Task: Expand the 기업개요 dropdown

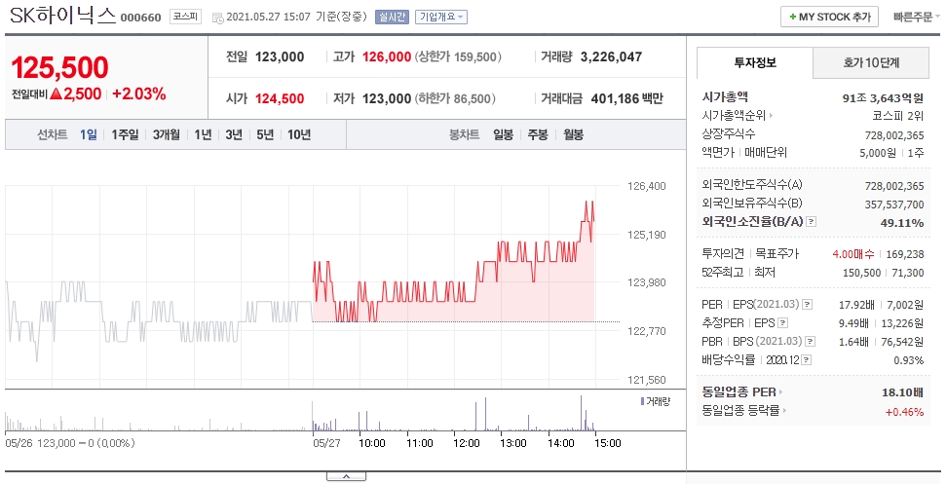Action: coord(441,17)
